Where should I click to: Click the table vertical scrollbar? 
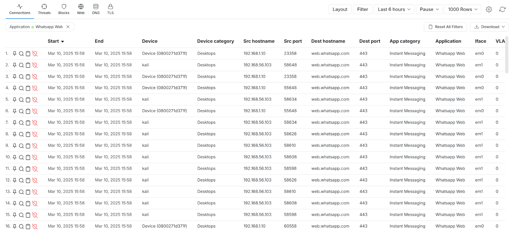pyautogui.click(x=507, y=55)
